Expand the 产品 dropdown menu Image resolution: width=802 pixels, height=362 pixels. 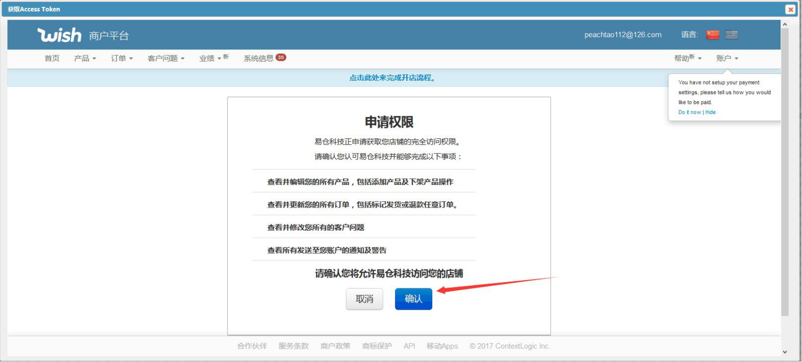coord(85,58)
